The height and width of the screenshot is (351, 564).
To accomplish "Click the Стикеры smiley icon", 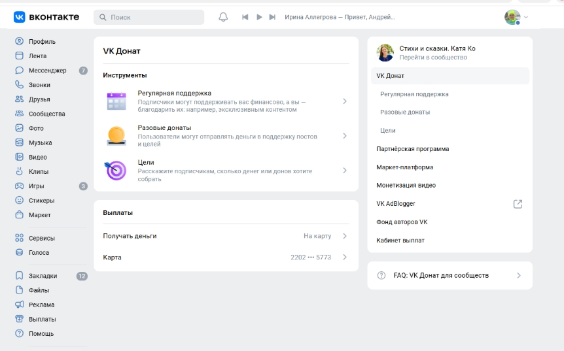I will click(19, 200).
